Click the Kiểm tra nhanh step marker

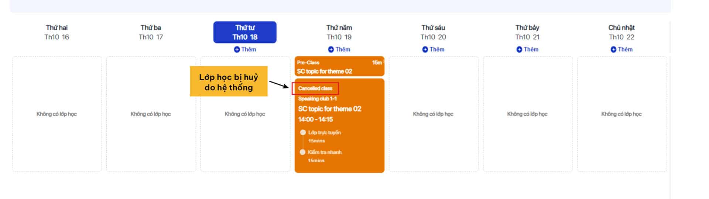coord(303,152)
